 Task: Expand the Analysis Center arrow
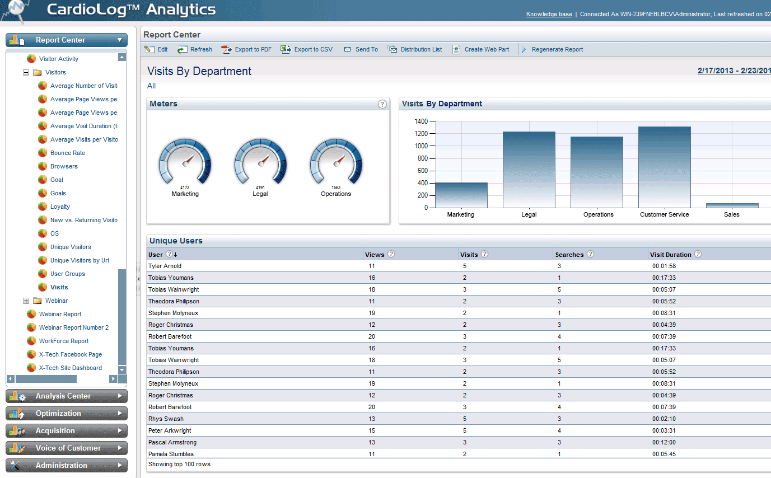click(x=120, y=396)
